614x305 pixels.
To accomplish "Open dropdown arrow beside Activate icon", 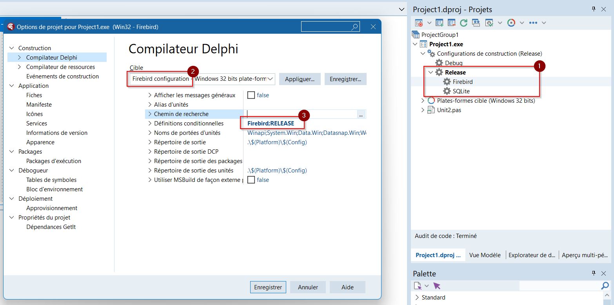I will pyautogui.click(x=429, y=23).
